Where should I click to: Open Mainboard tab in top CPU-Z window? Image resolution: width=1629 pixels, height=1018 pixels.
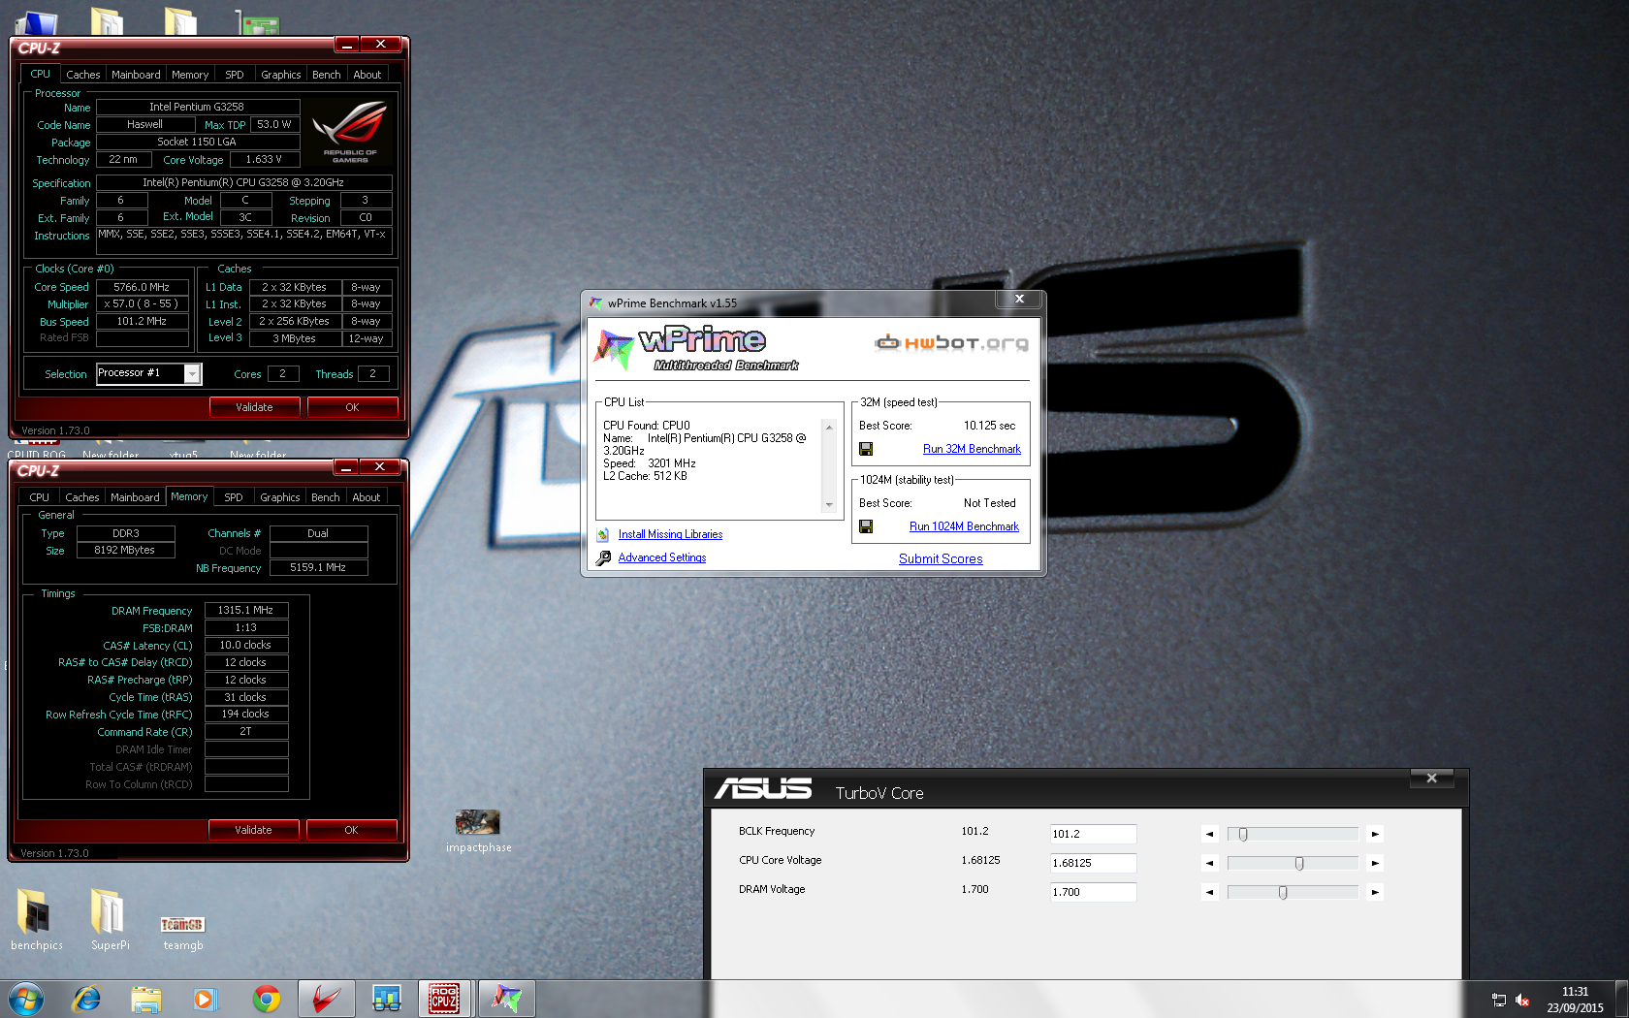(136, 75)
